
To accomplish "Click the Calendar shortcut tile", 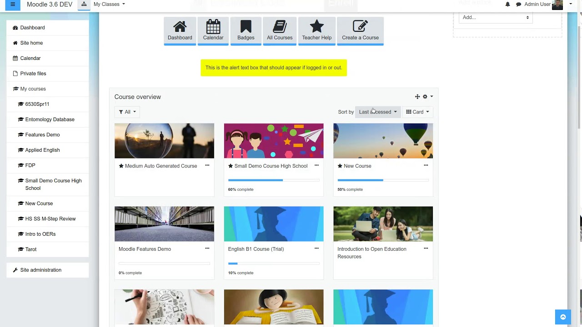I will tap(213, 31).
